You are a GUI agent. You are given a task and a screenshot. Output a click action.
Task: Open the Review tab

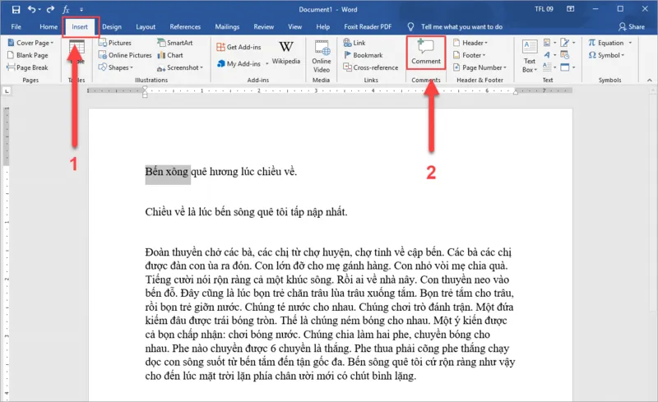(x=263, y=27)
